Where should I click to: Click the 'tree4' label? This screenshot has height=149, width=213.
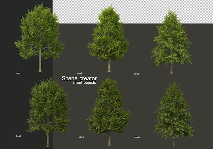[x=19, y=136]
